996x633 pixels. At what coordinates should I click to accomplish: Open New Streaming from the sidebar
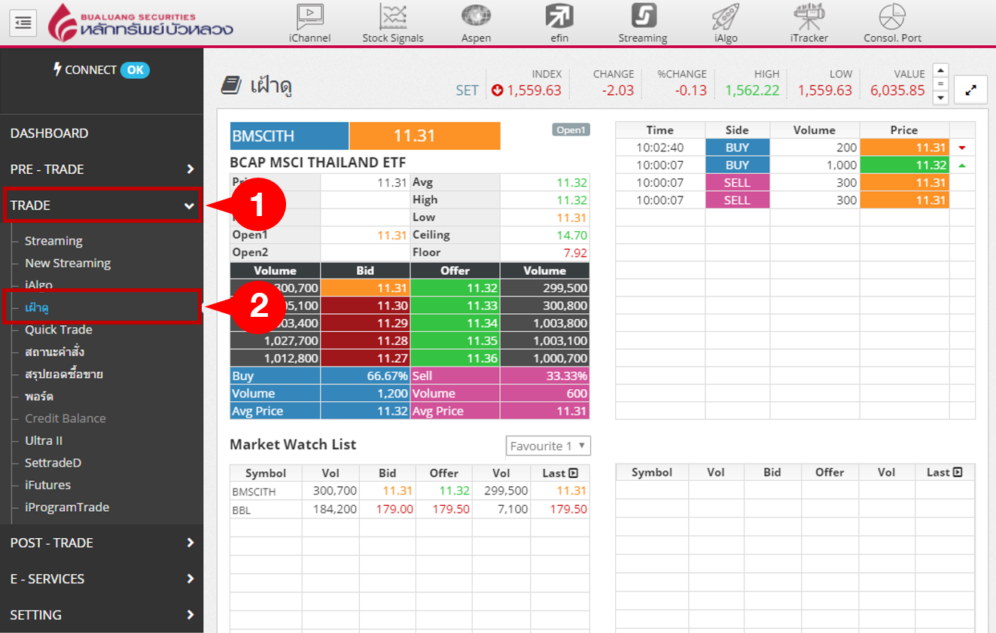tap(68, 263)
